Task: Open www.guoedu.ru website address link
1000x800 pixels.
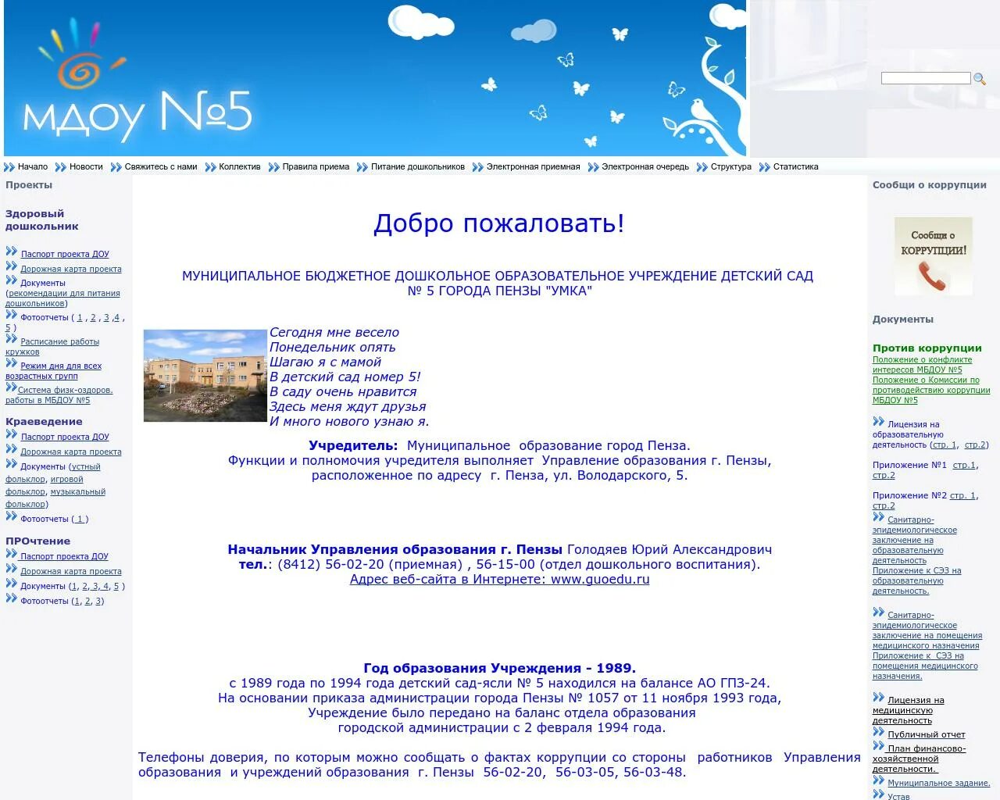Action: click(500, 579)
